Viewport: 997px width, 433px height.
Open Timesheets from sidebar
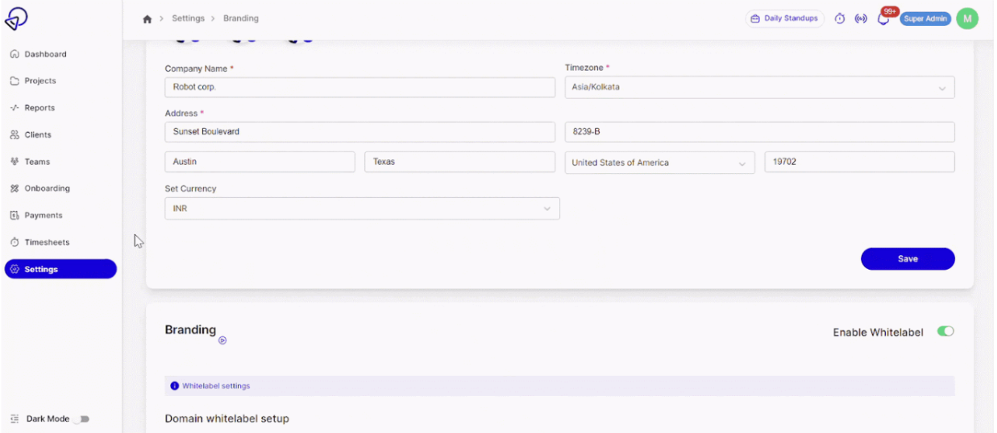pyautogui.click(x=47, y=242)
